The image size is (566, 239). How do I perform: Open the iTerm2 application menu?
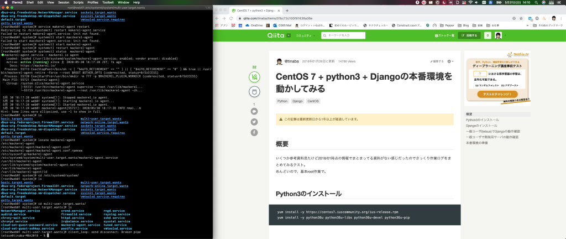16,2
